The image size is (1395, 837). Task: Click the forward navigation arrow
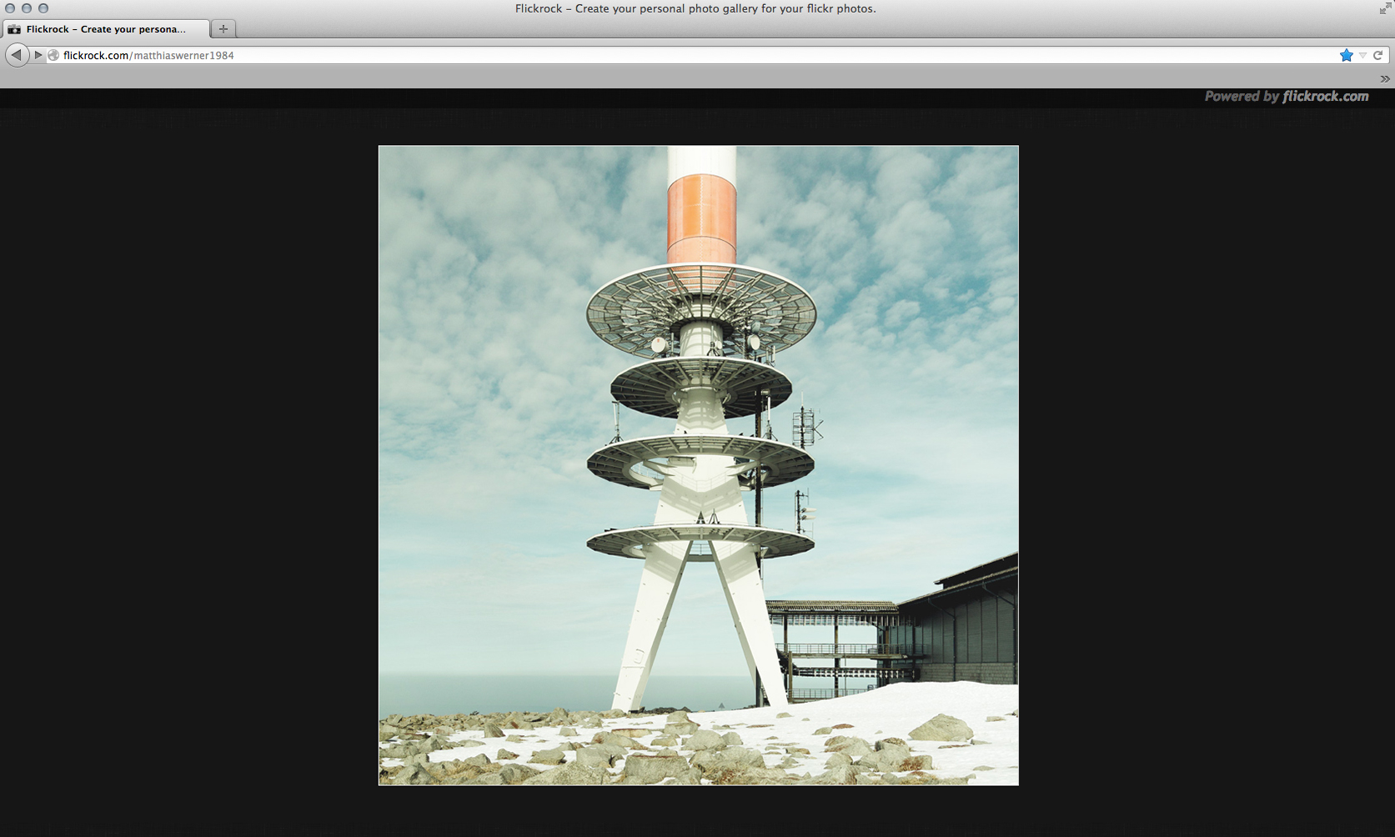pyautogui.click(x=38, y=55)
